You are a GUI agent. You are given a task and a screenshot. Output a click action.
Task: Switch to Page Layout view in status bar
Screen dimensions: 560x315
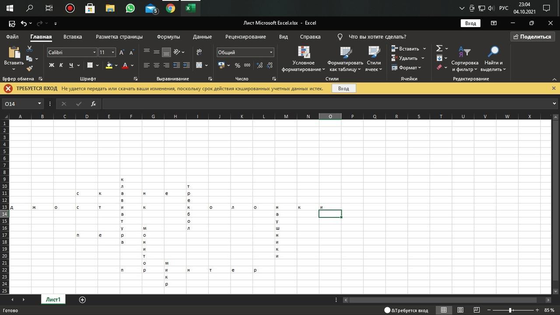click(x=460, y=310)
